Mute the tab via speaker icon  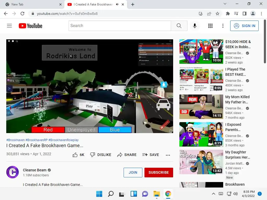click(117, 4)
